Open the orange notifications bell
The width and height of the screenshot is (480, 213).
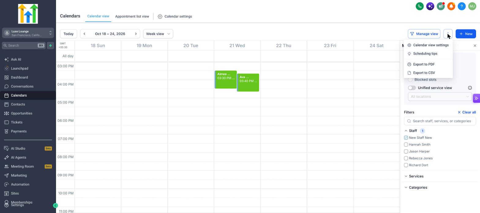pyautogui.click(x=451, y=6)
